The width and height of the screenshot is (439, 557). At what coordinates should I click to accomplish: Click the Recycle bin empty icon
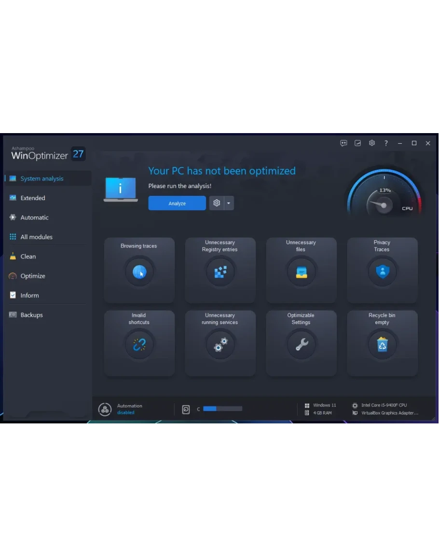tap(382, 344)
